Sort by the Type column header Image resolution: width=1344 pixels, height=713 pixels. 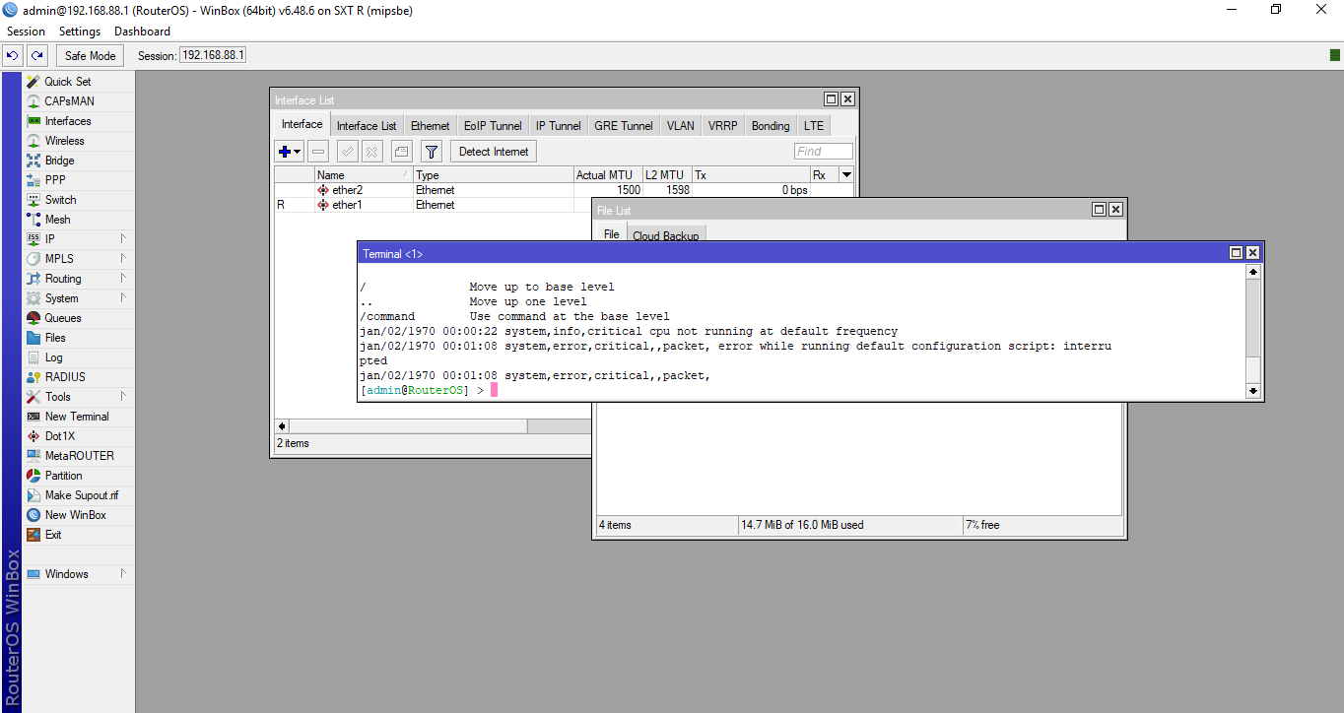pyautogui.click(x=493, y=174)
